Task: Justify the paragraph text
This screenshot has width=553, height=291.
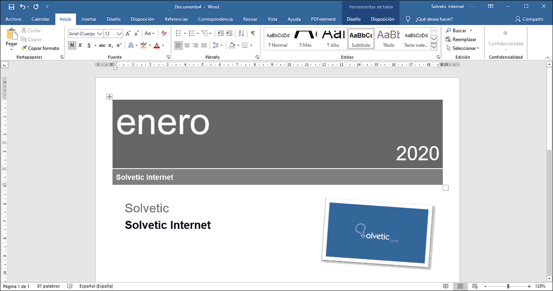Action: click(204, 45)
